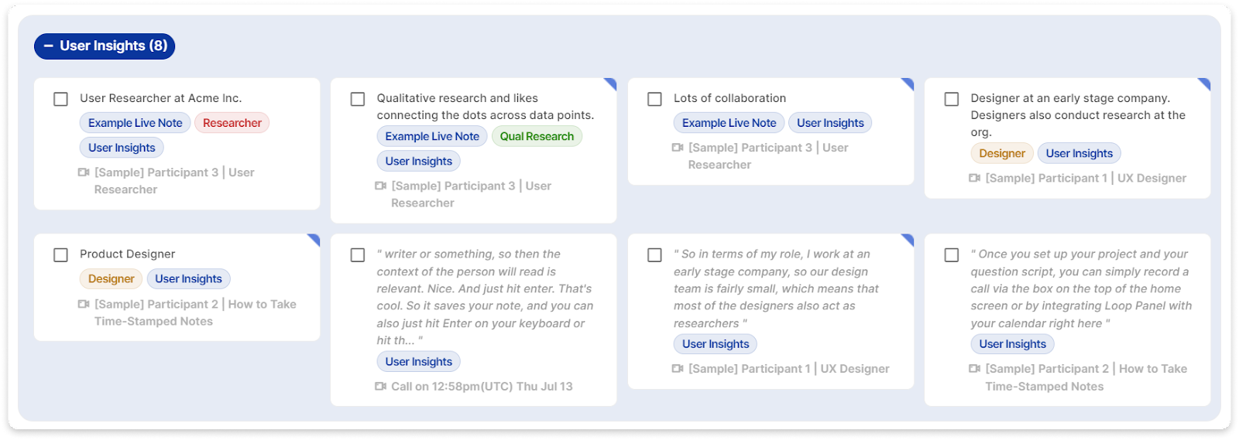This screenshot has height=440, width=1239.
Task: Open the 'So in terms of my role' quote
Action: pyautogui.click(x=776, y=288)
